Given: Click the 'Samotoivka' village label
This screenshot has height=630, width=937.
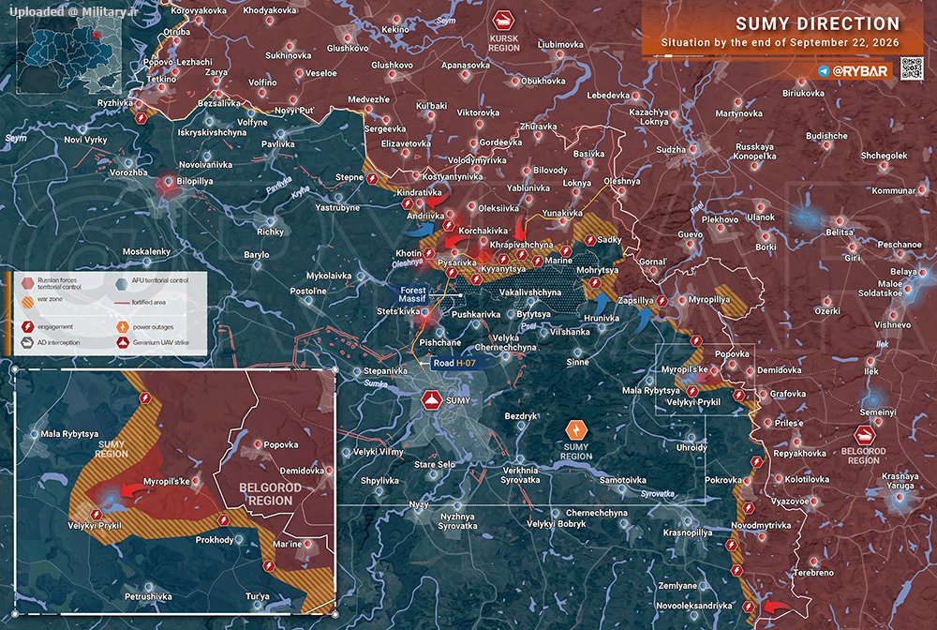Looking at the screenshot, I should (x=623, y=480).
